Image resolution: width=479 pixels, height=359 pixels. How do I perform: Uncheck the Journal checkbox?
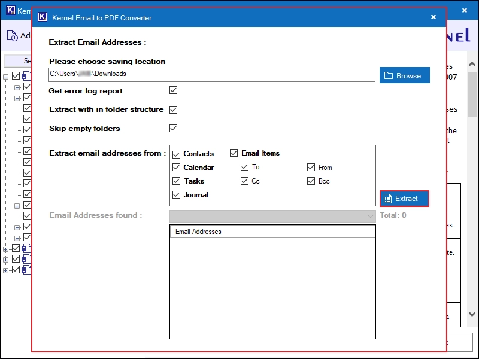pyautogui.click(x=176, y=195)
